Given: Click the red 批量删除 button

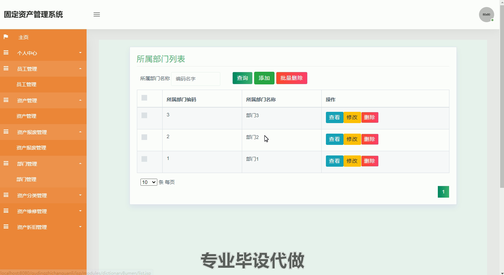Looking at the screenshot, I should (x=292, y=78).
